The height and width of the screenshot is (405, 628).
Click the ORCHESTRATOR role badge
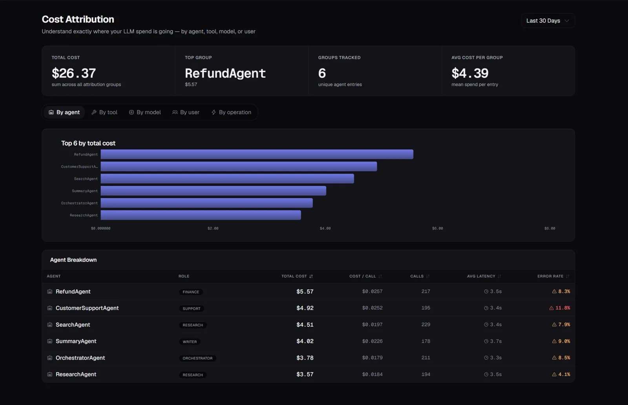[x=197, y=358]
